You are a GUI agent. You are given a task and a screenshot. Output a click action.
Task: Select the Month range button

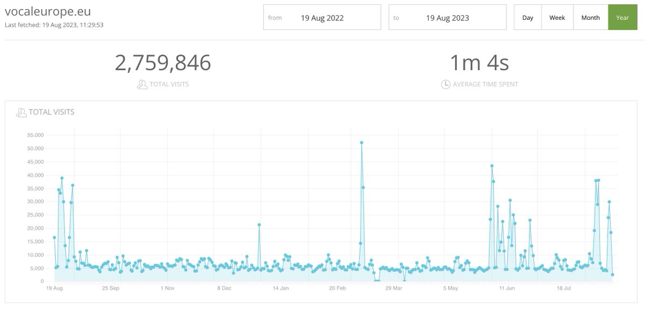point(591,17)
